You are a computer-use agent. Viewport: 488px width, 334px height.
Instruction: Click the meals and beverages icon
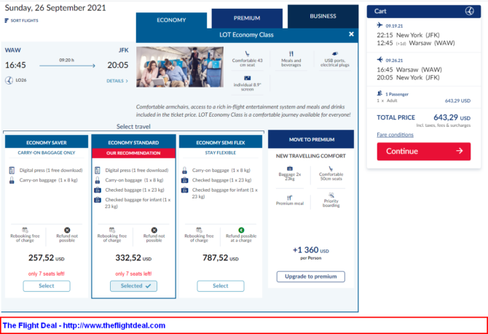[x=291, y=54]
